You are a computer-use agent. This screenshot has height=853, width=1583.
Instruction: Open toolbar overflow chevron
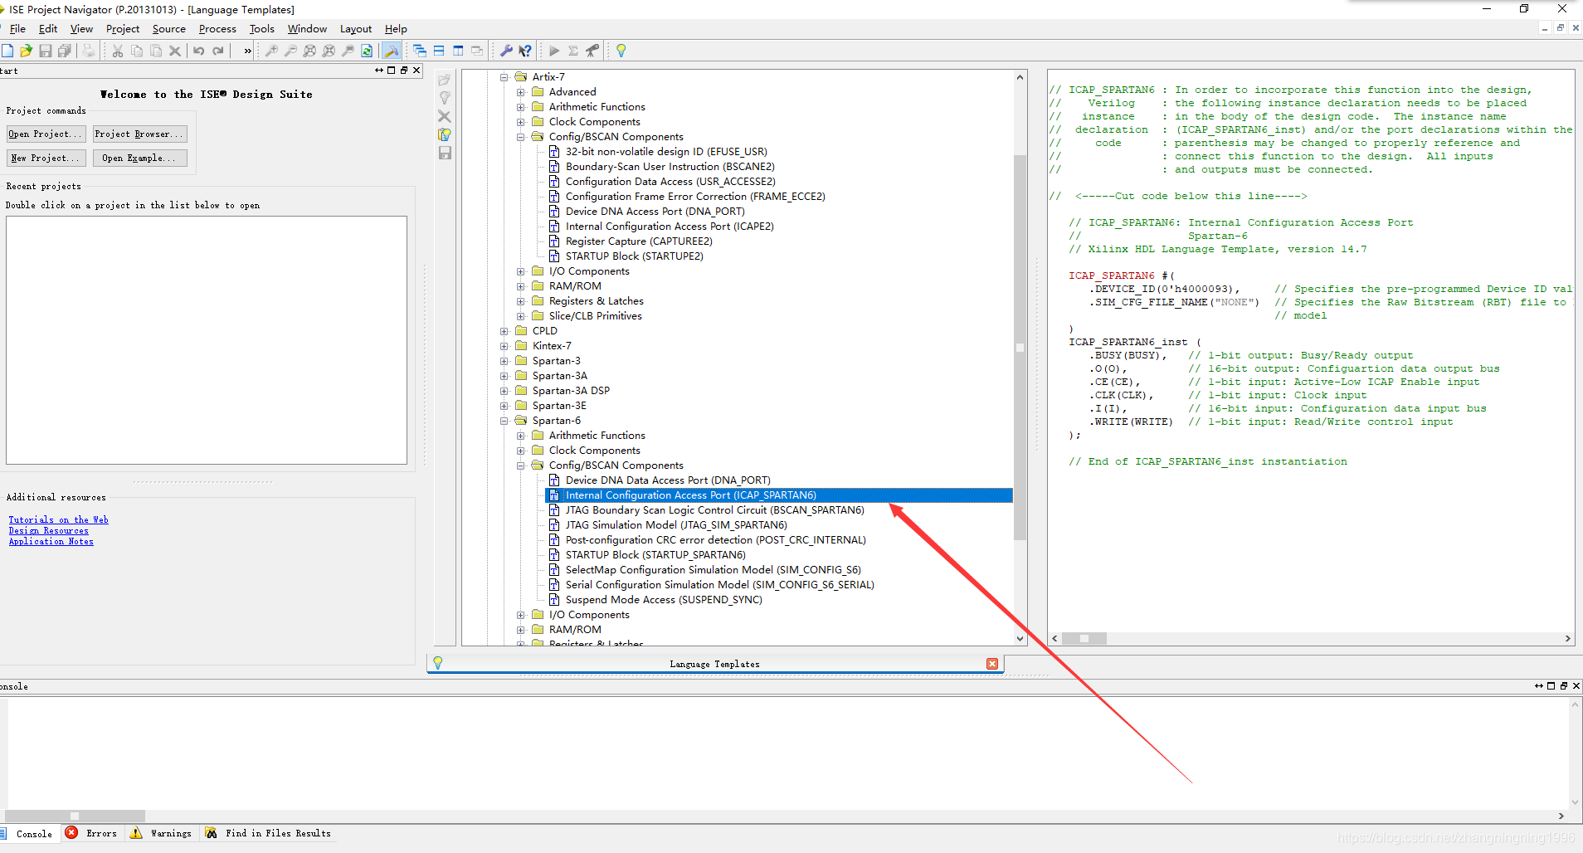pos(247,51)
